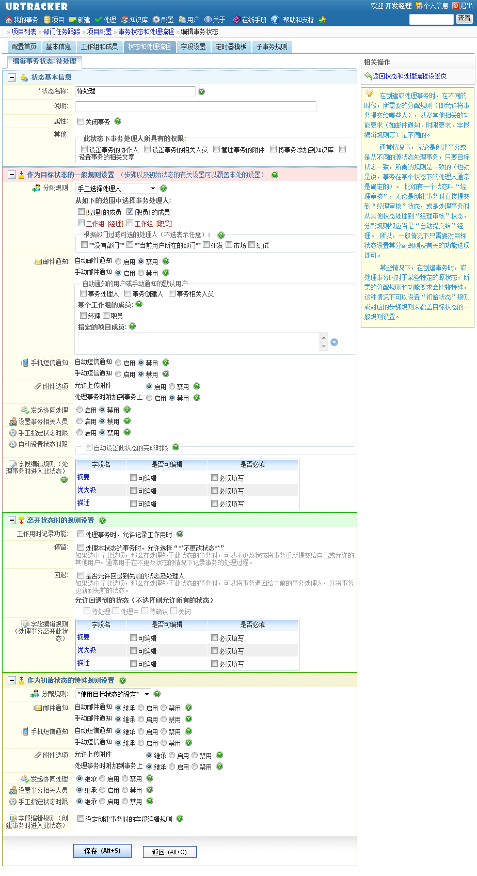The width and height of the screenshot is (477, 876).
Task: Select 禁用 for 手动邮件通知
Action: (x=141, y=273)
